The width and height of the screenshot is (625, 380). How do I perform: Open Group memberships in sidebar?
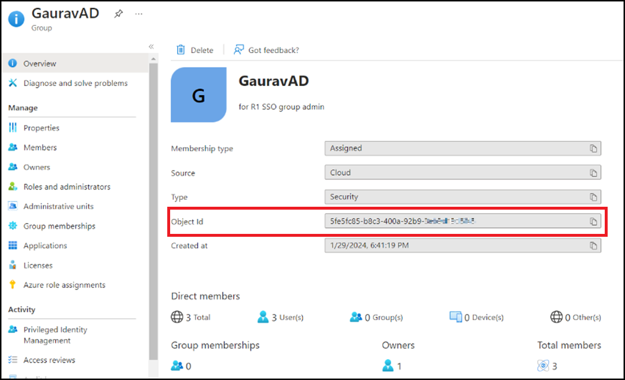[x=59, y=226]
